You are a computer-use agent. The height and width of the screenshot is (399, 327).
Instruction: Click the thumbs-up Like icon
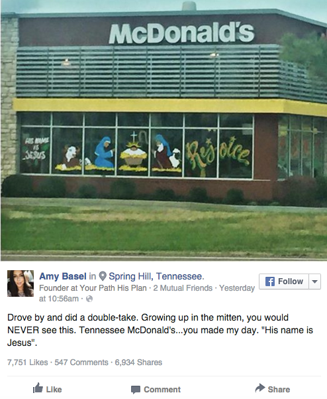pyautogui.click(x=38, y=388)
